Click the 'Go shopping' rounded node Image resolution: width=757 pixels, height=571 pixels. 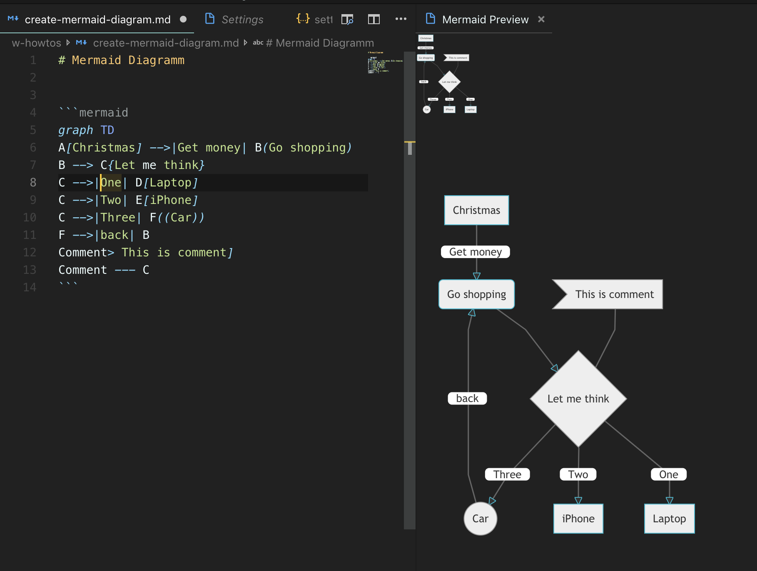pos(476,294)
